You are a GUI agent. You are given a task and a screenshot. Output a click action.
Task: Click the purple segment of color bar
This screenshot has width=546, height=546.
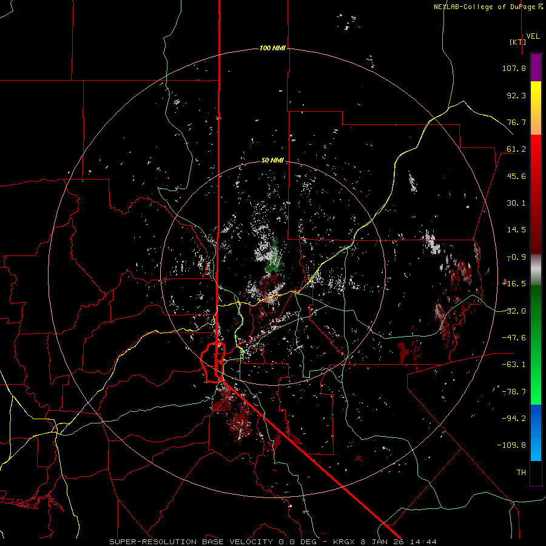click(536, 67)
